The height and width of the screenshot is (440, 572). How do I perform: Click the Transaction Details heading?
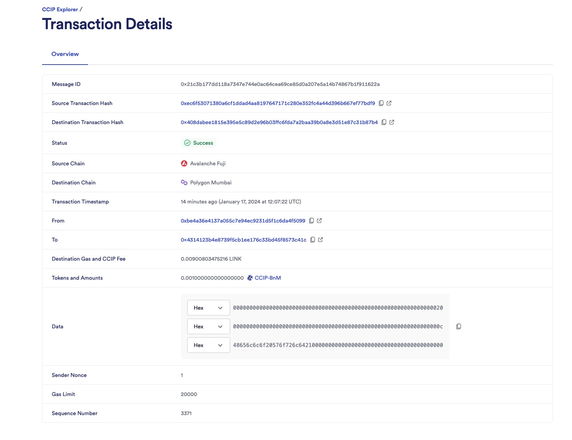(107, 24)
